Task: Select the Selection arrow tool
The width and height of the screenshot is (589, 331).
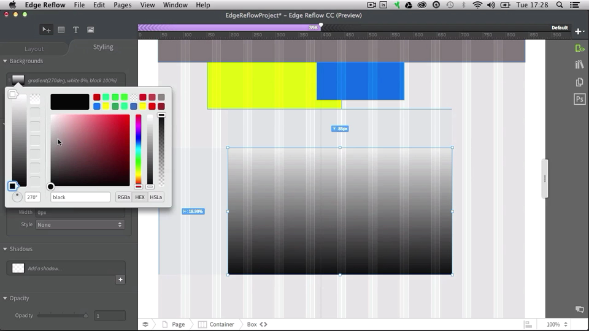Action: (46, 29)
